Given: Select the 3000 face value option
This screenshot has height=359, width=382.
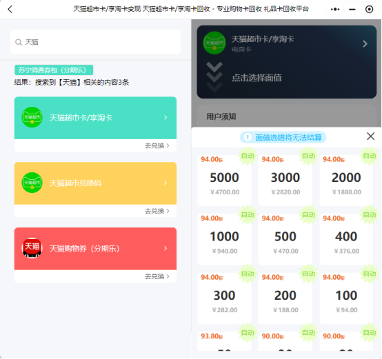Looking at the screenshot, I should click(x=285, y=181).
